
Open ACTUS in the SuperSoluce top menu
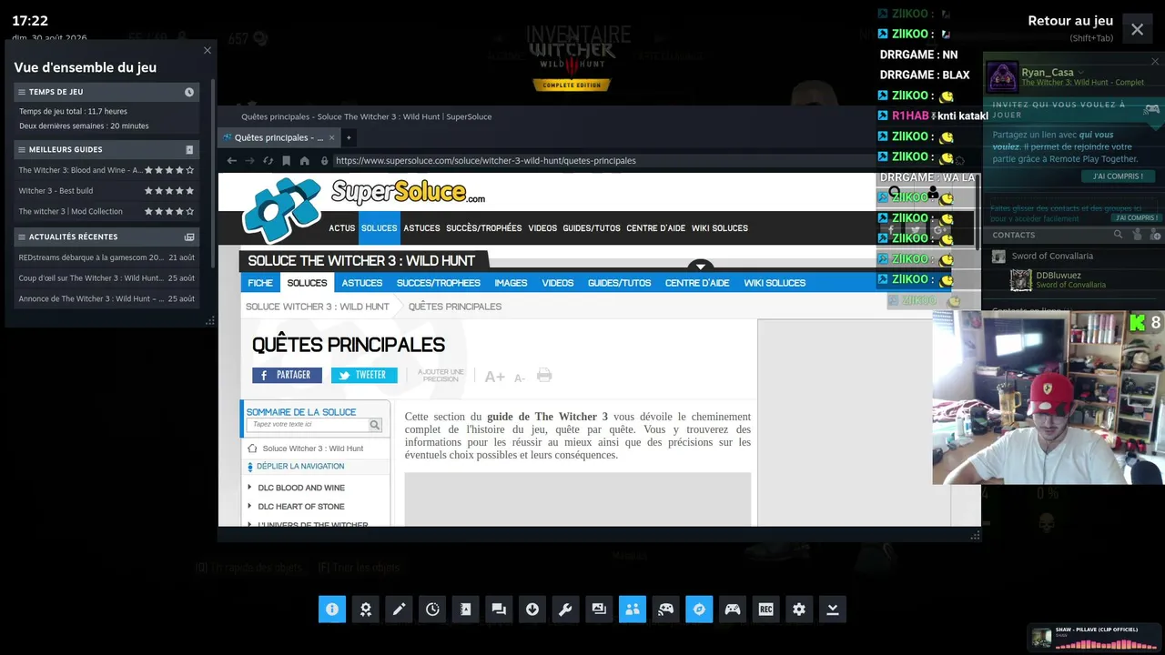click(342, 228)
